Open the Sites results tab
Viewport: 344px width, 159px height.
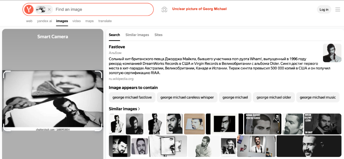(x=158, y=35)
